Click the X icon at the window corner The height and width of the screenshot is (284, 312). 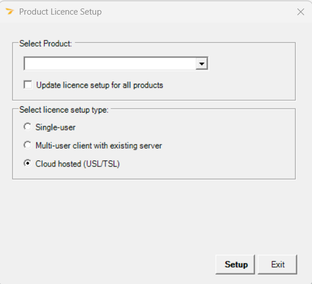(x=300, y=12)
